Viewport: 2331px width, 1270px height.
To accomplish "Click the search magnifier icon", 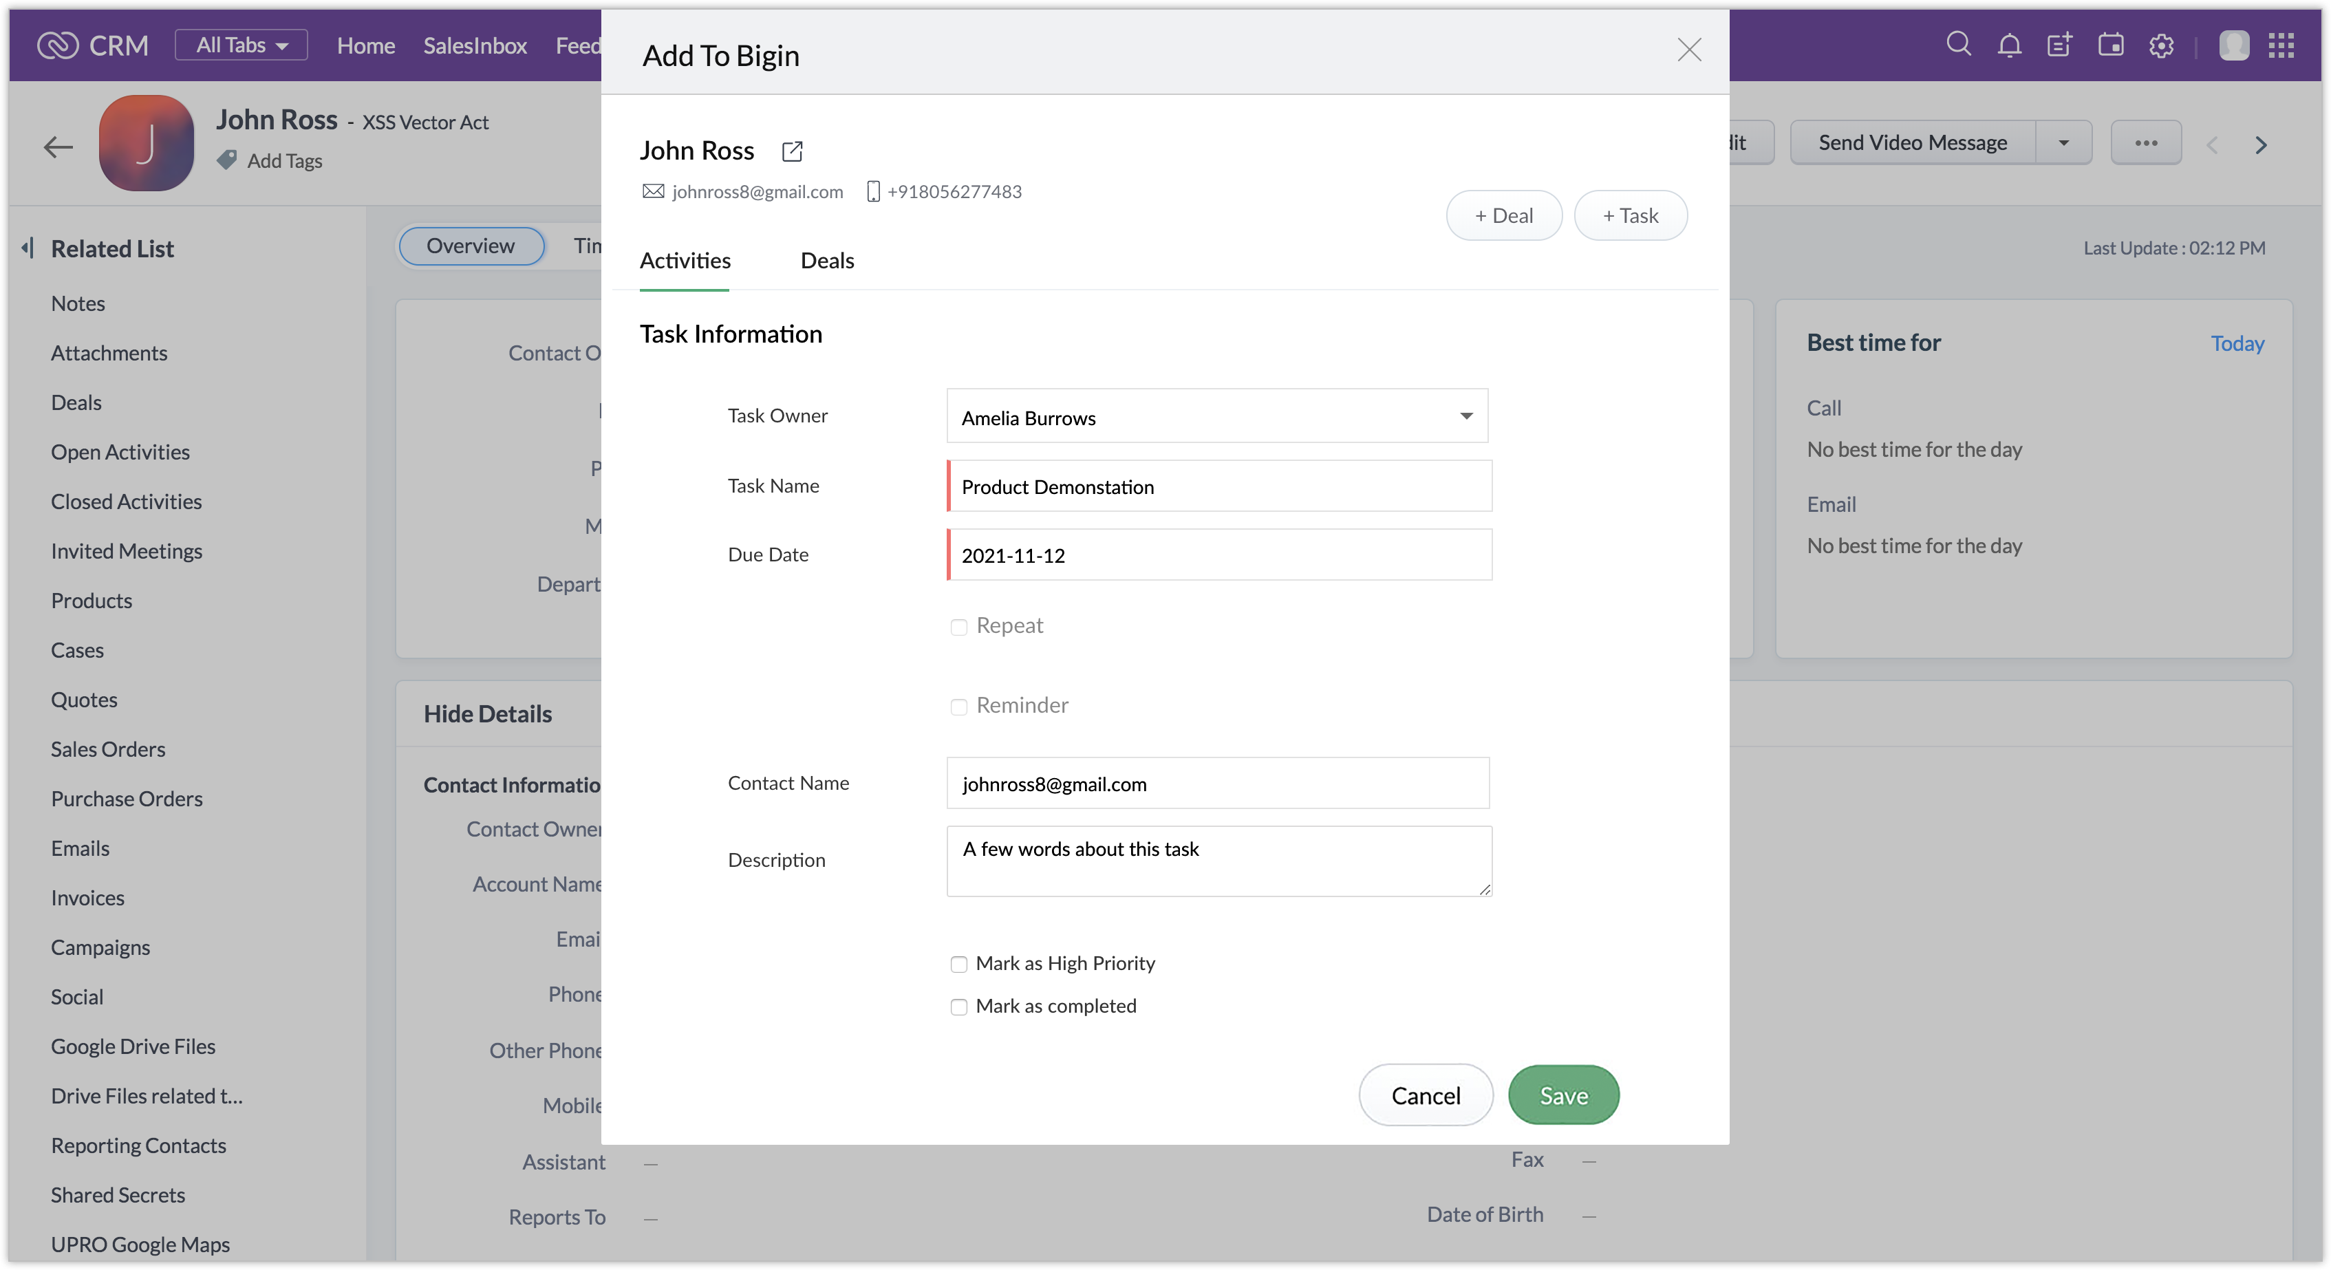I will [1958, 44].
